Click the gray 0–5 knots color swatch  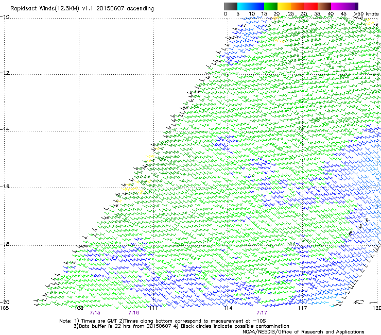point(231,6)
